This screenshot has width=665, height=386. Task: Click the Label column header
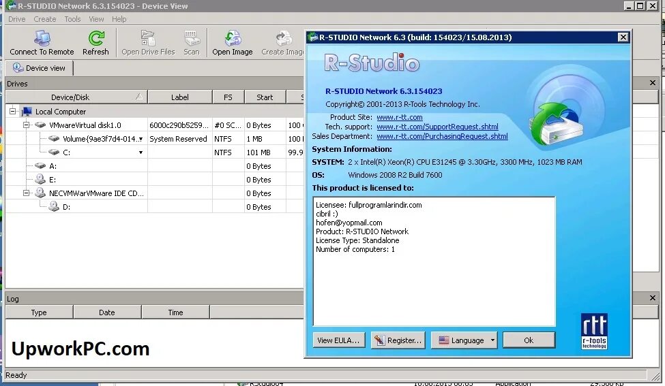click(180, 97)
